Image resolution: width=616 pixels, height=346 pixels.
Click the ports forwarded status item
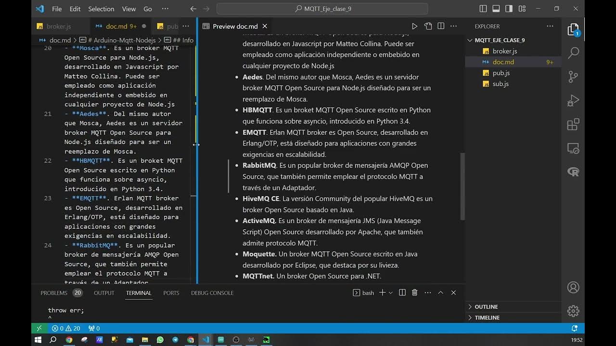pyautogui.click(x=94, y=328)
